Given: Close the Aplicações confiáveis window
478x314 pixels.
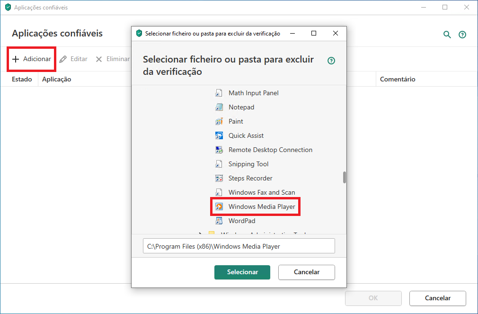Looking at the screenshot, I should pos(467,7).
